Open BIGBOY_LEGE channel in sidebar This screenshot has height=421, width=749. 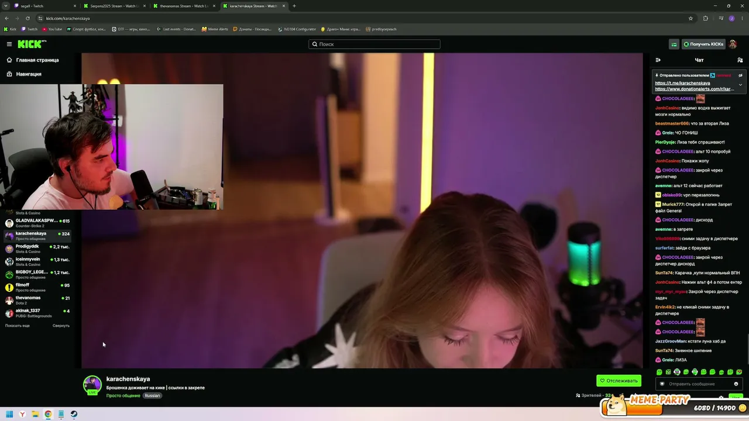(x=37, y=274)
